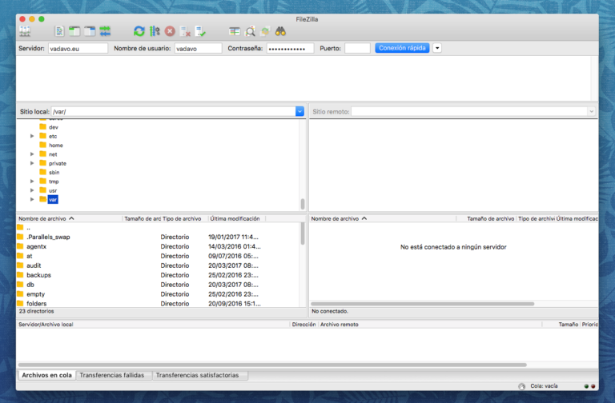Viewport: 615px width, 403px height.
Task: Expand the etc folder in tree
Action: tap(32, 136)
